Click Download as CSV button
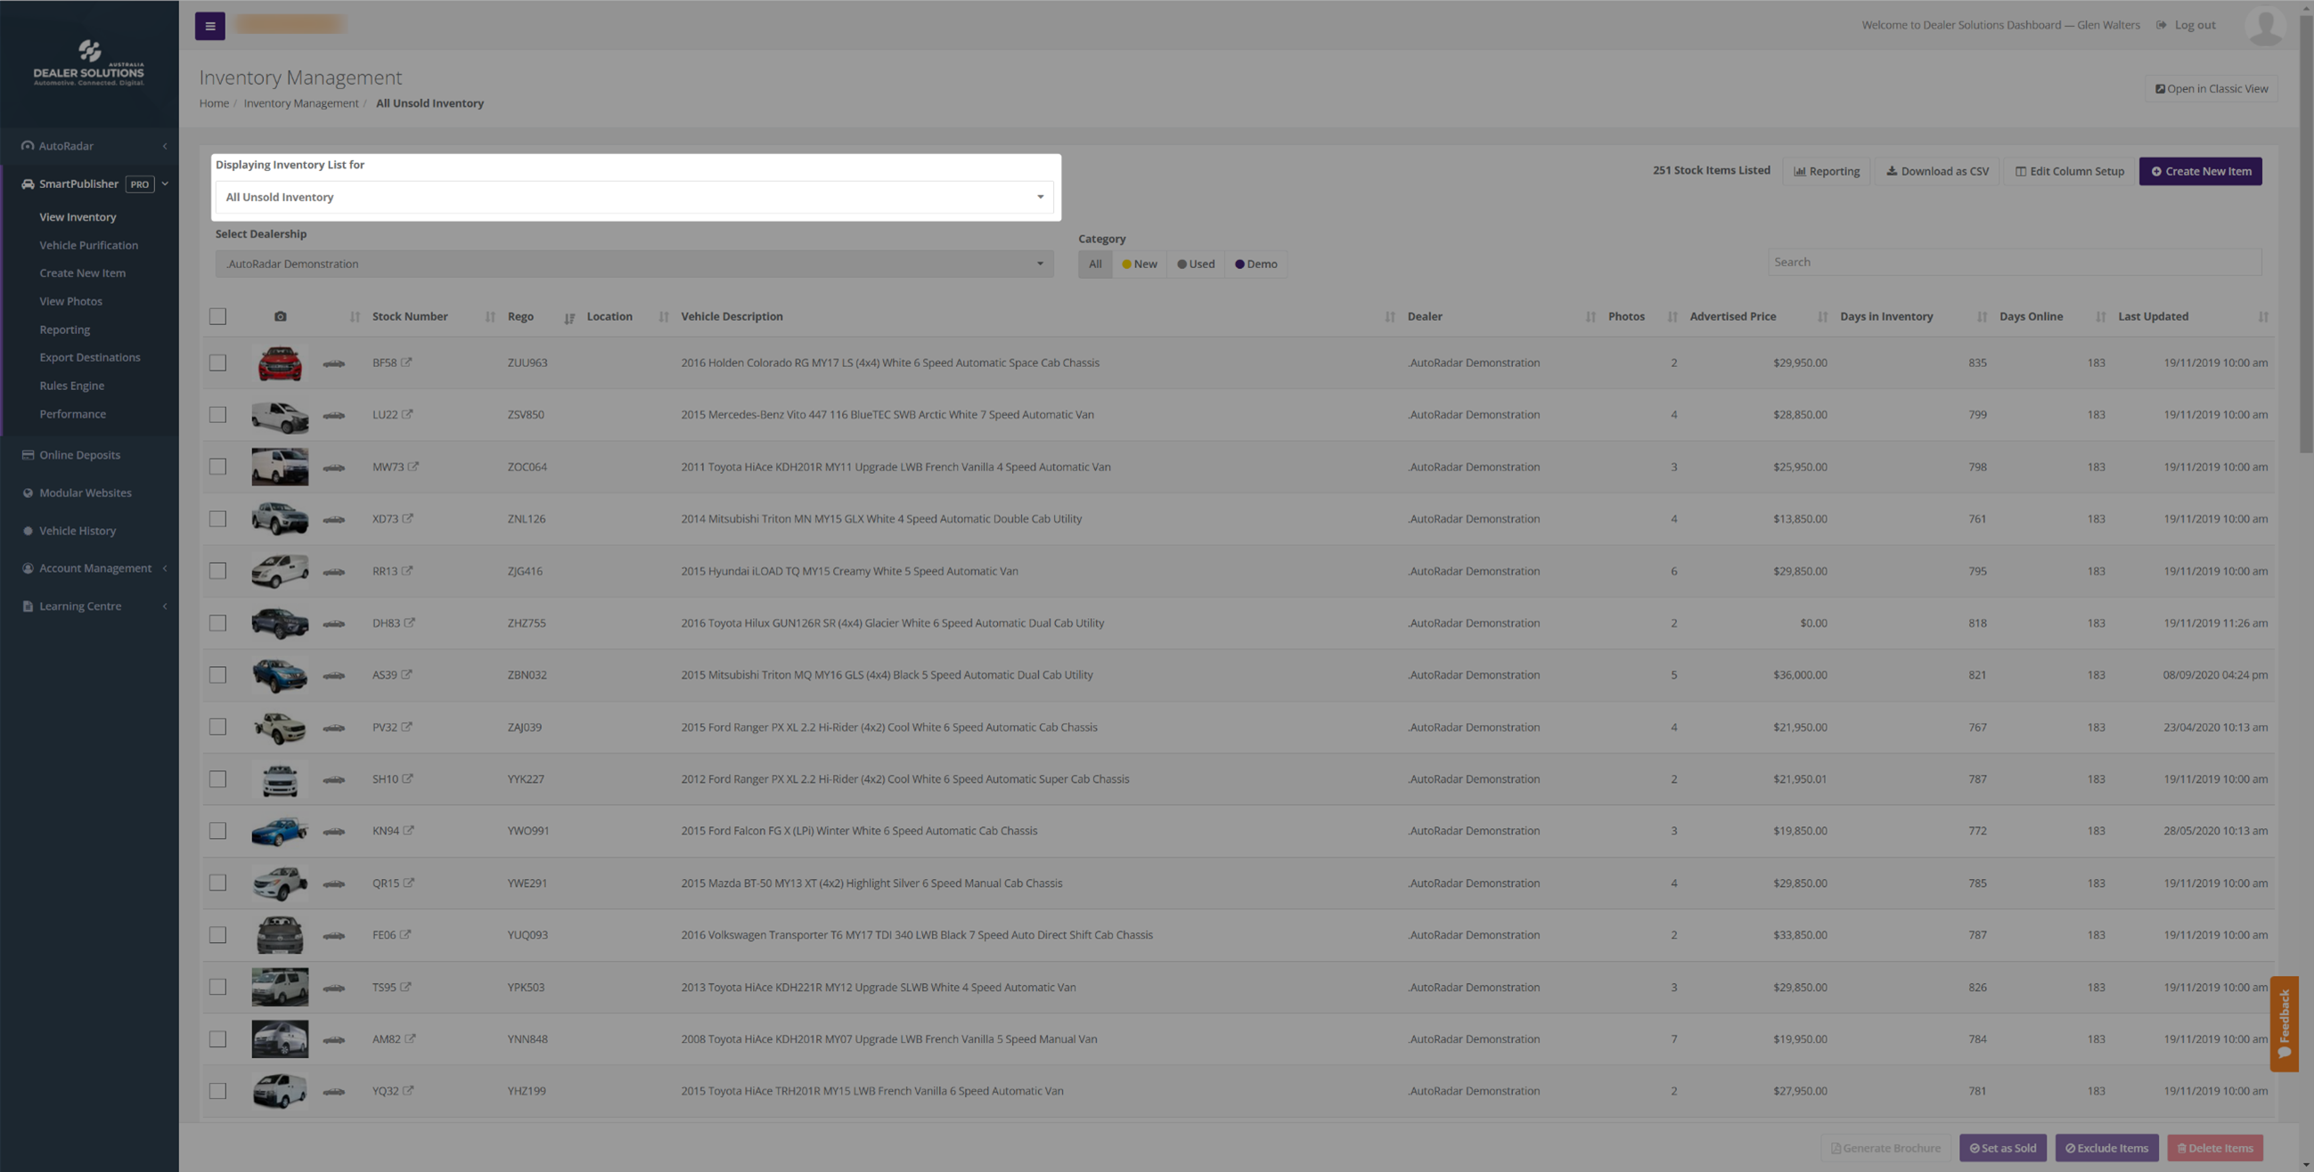This screenshot has height=1172, width=2314. (1937, 172)
